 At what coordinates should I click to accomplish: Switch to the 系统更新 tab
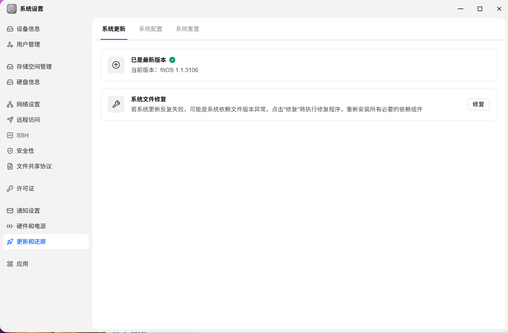pyautogui.click(x=114, y=29)
